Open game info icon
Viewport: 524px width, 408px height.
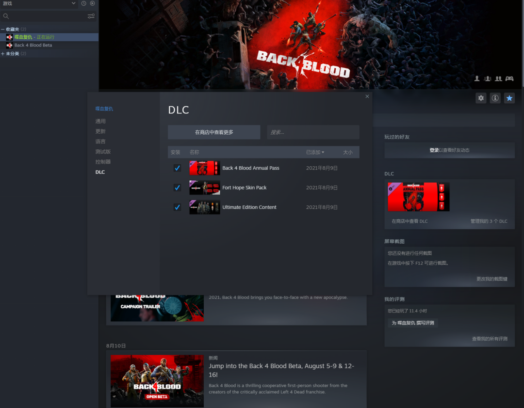[x=495, y=98]
